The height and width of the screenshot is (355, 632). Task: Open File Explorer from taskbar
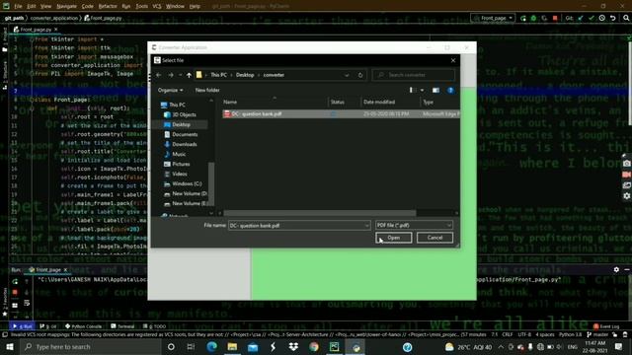pyautogui.click(x=232, y=346)
